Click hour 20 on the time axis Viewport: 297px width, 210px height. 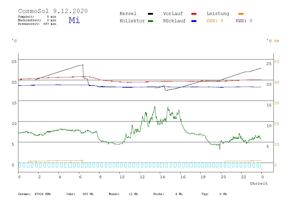(x=224, y=177)
